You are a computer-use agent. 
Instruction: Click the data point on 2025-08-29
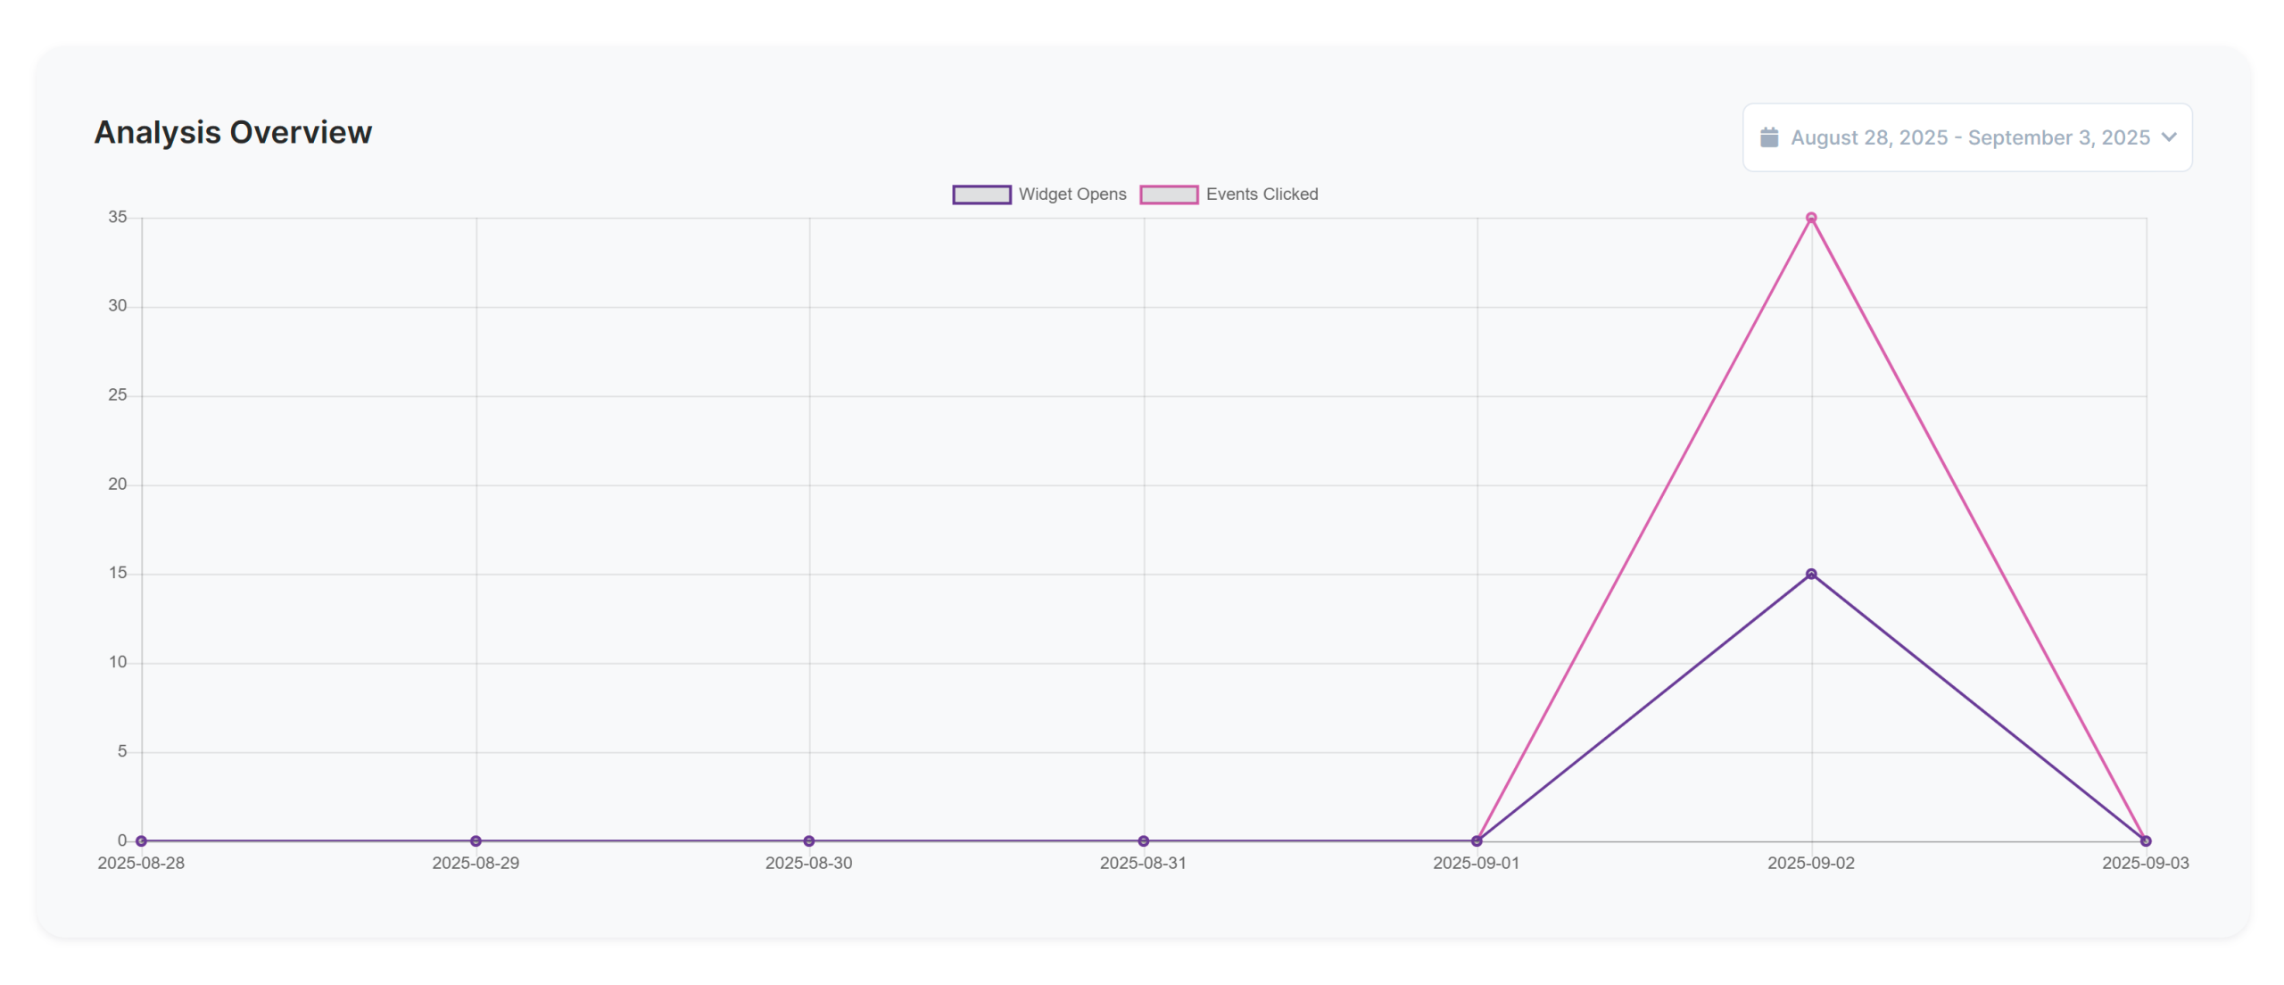pyautogui.click(x=476, y=840)
